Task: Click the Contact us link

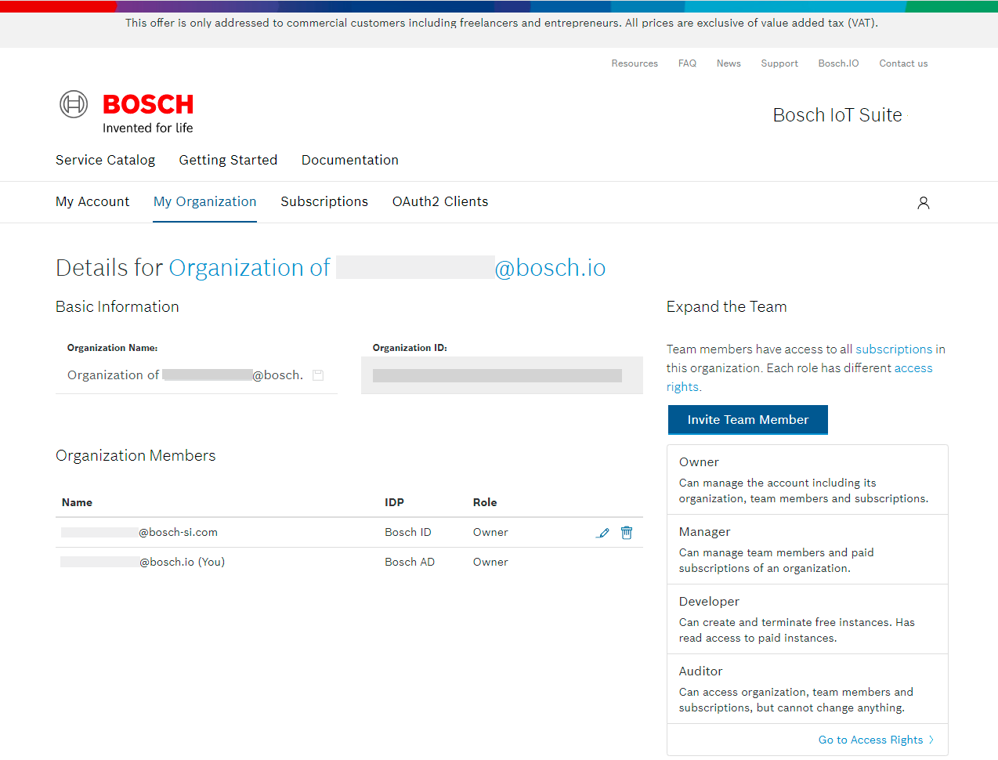Action: click(x=903, y=63)
